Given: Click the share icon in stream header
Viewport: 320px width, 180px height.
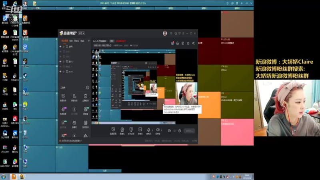Looking at the screenshot, I should 193,43.
